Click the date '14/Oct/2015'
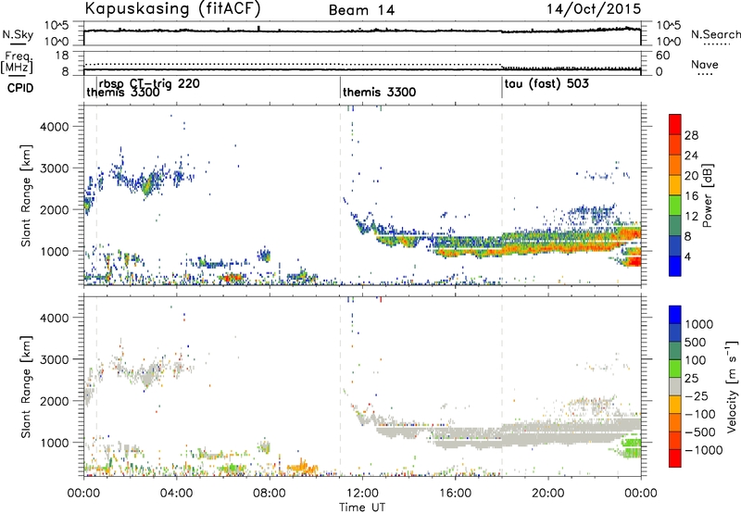 point(594,9)
